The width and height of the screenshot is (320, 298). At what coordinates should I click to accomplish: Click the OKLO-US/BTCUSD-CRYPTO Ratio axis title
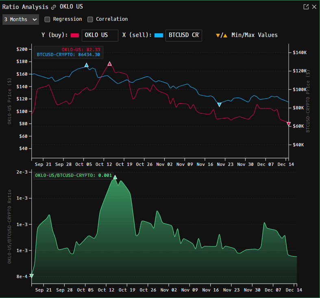tap(9, 226)
